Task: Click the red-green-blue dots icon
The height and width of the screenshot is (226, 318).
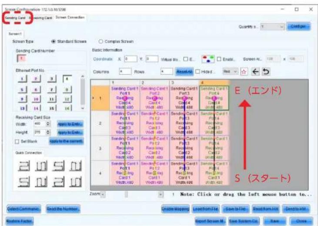Action: tap(208, 59)
